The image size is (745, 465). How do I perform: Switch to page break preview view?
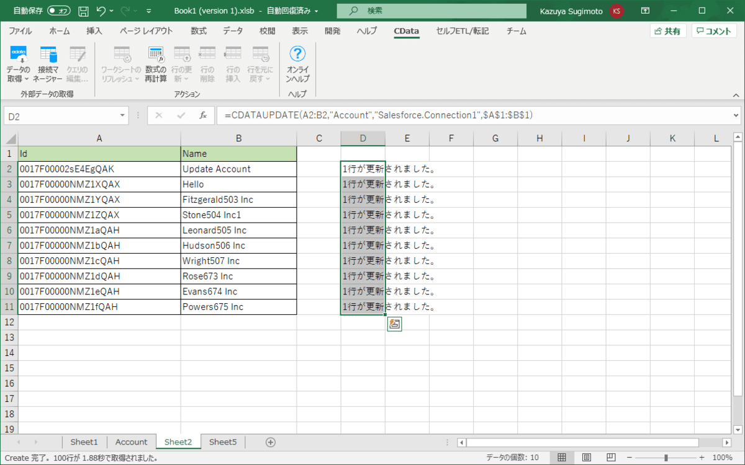click(x=611, y=458)
